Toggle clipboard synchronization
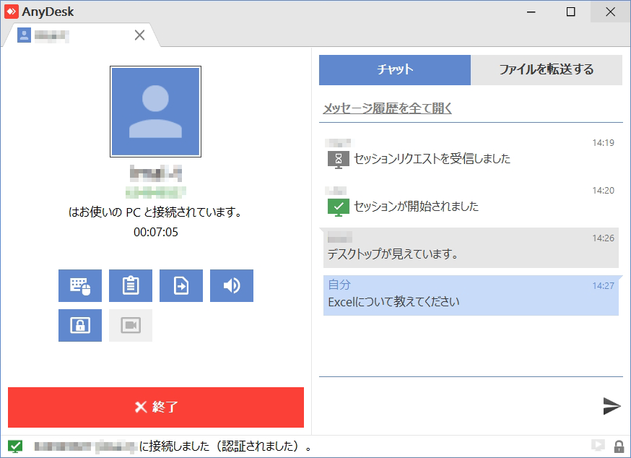Viewport: 631px width, 458px height. point(130,285)
